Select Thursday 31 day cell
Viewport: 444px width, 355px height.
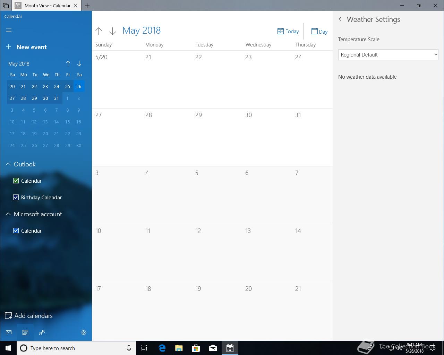(312, 137)
